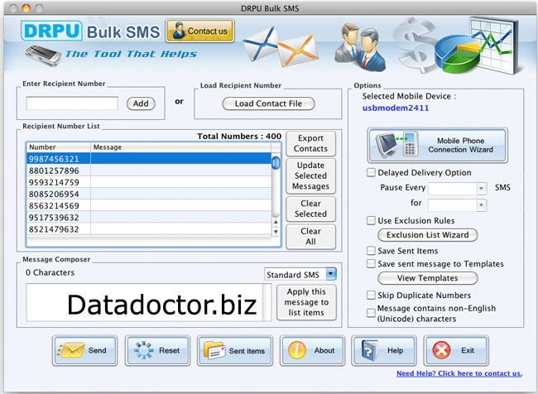The image size is (538, 394).
Task: Click View Templates button
Action: coord(428,278)
